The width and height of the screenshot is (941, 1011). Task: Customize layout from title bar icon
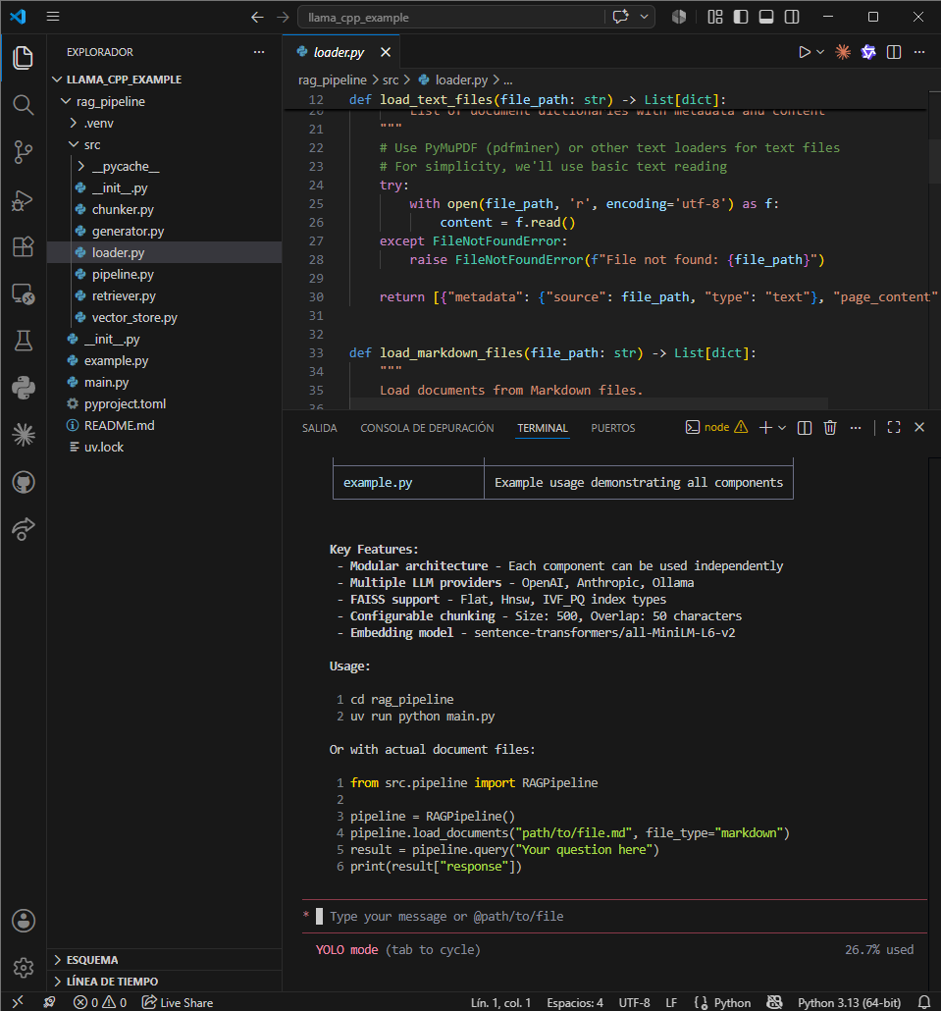(x=715, y=17)
